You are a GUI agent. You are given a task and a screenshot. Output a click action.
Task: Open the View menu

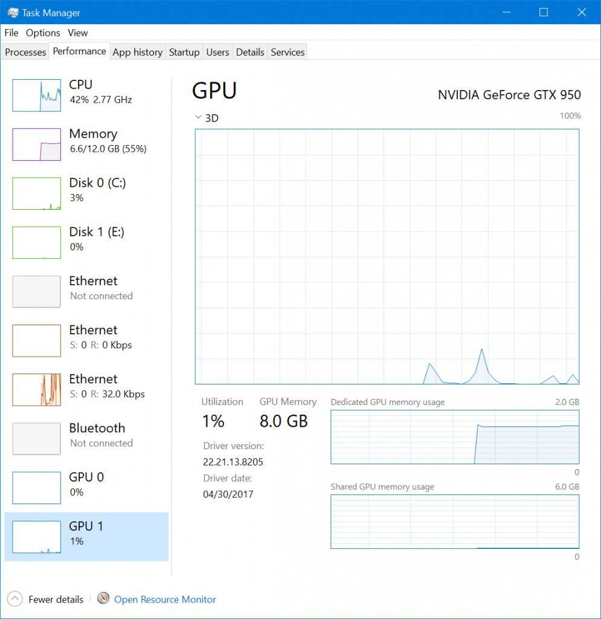click(77, 33)
